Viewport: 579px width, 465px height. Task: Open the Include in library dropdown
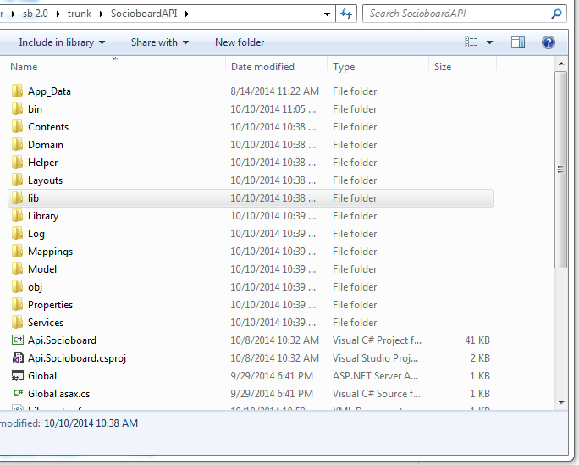[62, 42]
